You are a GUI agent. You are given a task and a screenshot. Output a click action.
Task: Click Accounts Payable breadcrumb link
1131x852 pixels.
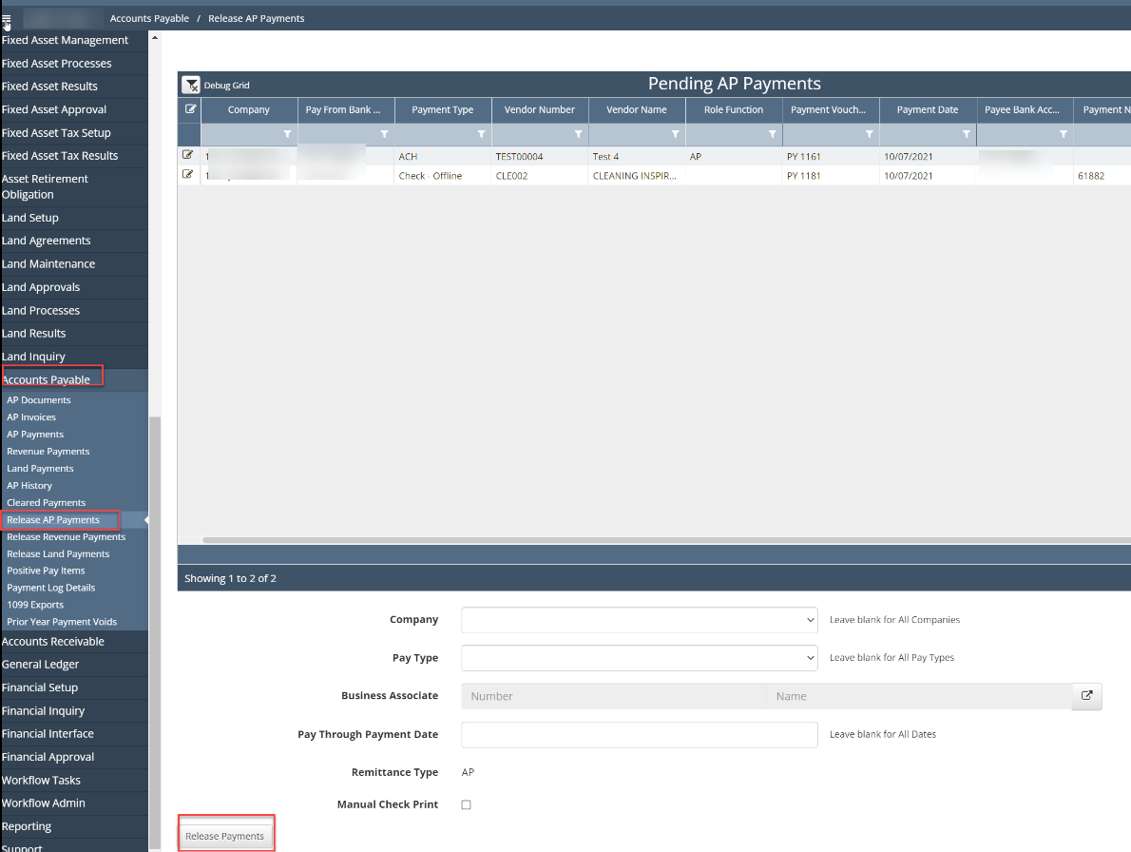(x=149, y=18)
